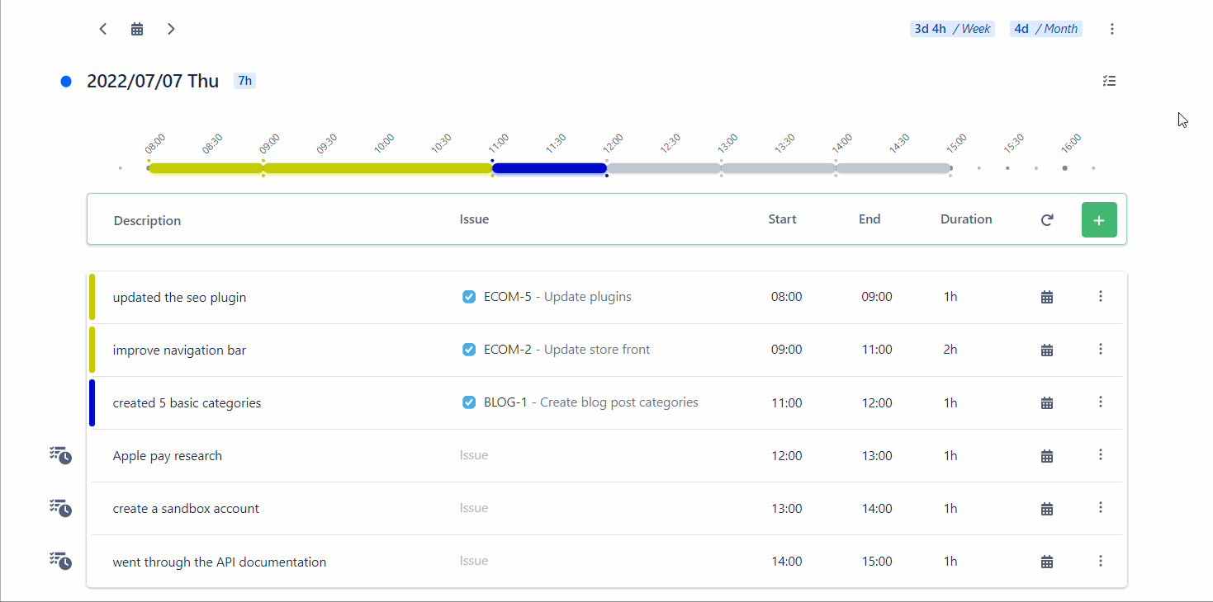The width and height of the screenshot is (1213, 602).
Task: Toggle the ECOM-5 Update plugins checkbox
Action: (x=469, y=297)
